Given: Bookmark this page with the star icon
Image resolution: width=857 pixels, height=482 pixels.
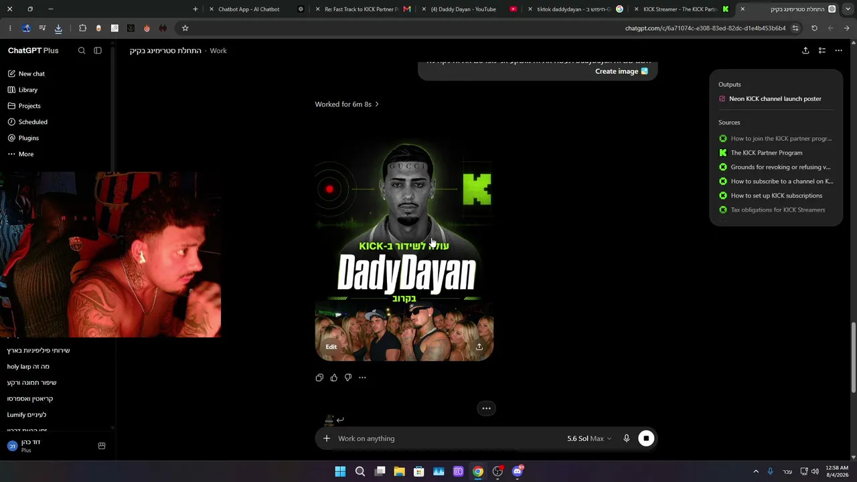Looking at the screenshot, I should pyautogui.click(x=185, y=28).
